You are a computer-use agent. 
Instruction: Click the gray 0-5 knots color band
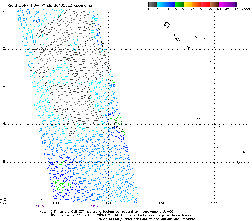153,4
